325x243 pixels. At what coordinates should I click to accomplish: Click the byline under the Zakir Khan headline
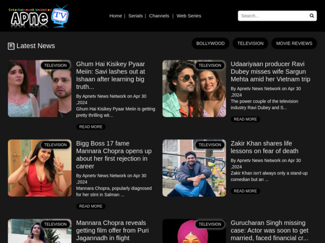(266, 164)
